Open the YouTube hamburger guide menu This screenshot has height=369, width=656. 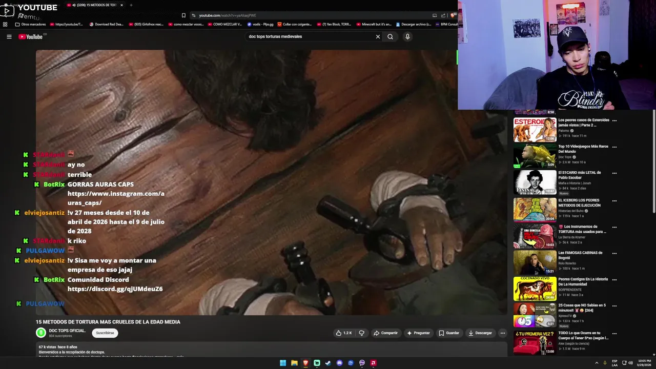coord(9,36)
